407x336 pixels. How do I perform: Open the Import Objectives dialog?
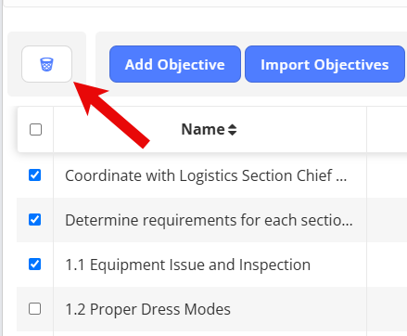pos(324,64)
